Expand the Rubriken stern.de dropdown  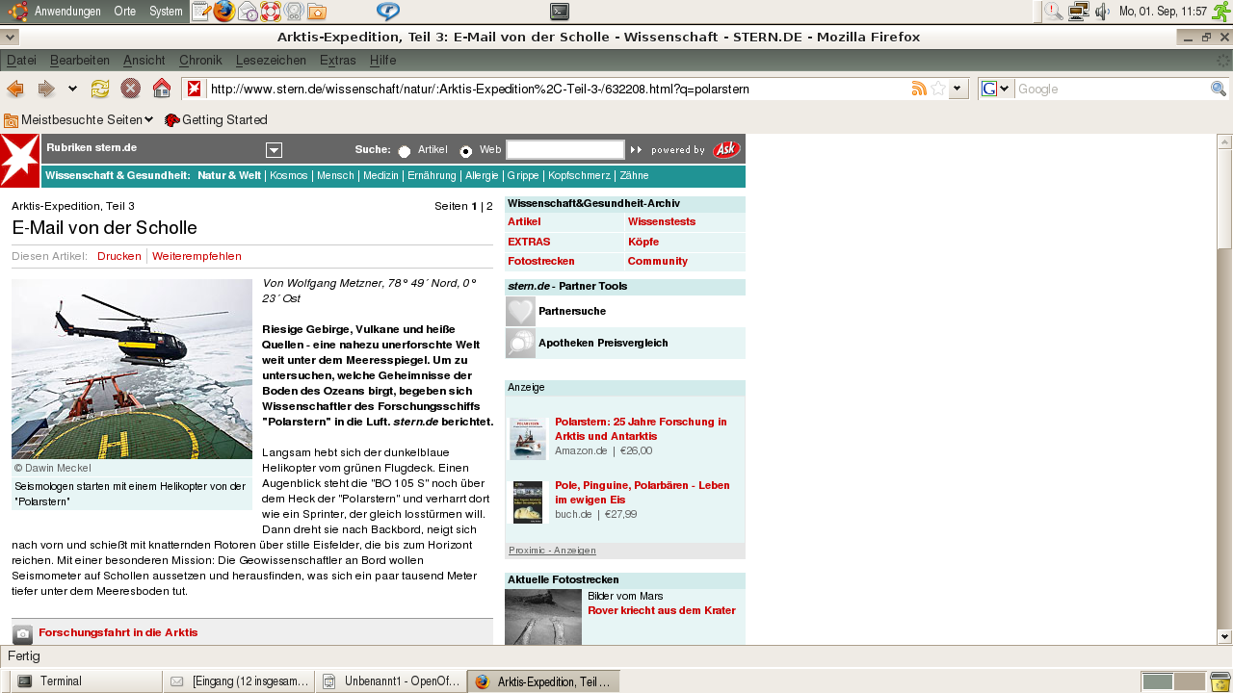[275, 149]
